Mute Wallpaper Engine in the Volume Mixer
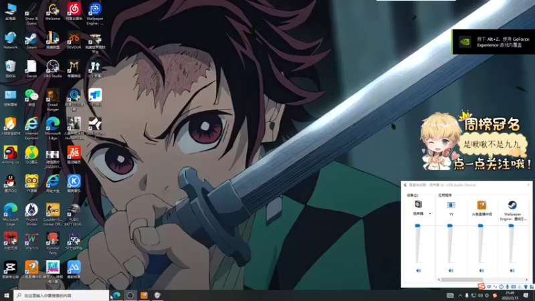 512,271
